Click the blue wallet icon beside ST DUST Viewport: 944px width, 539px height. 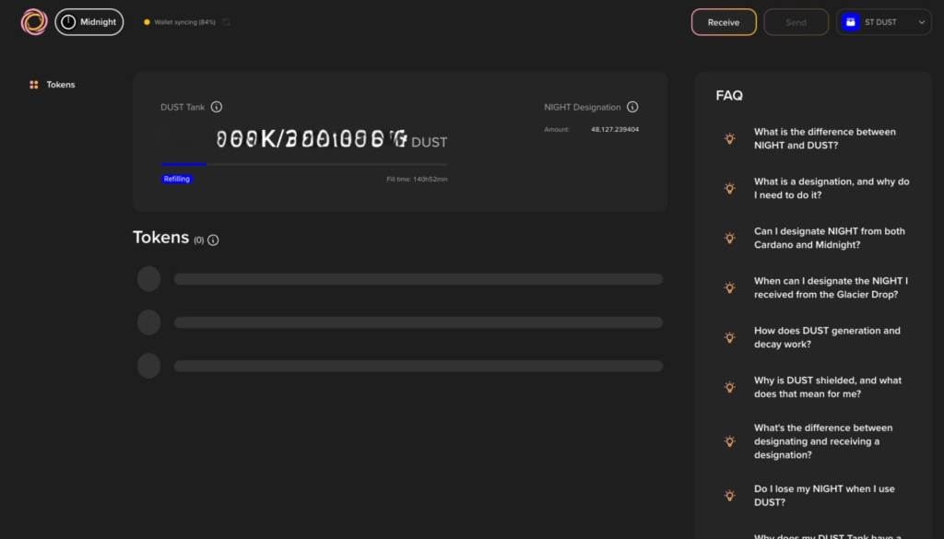click(x=852, y=22)
